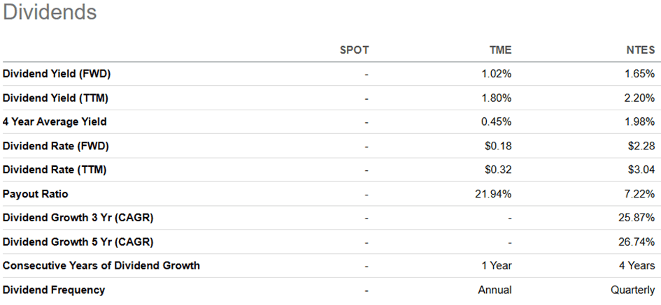661x305 pixels.
Task: Click the Dividend Frequency row label
Action: [x=54, y=290]
